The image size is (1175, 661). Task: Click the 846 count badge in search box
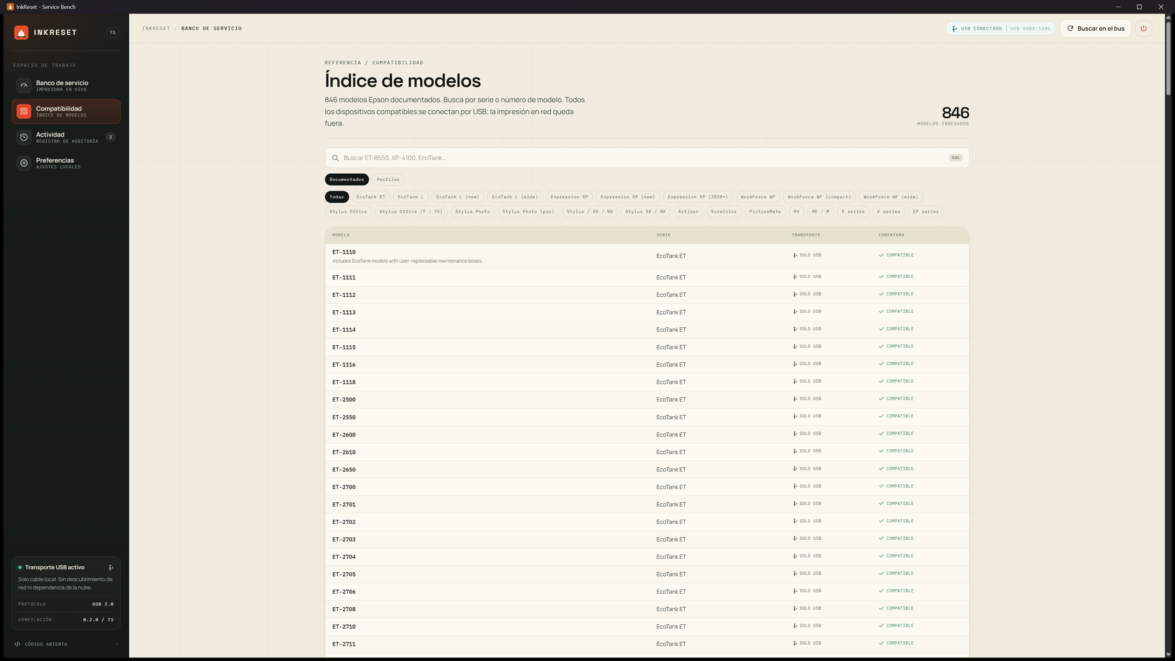(x=955, y=158)
